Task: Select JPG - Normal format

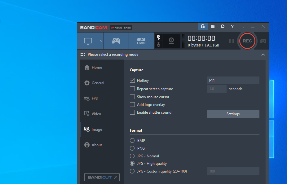Action: coord(132,156)
